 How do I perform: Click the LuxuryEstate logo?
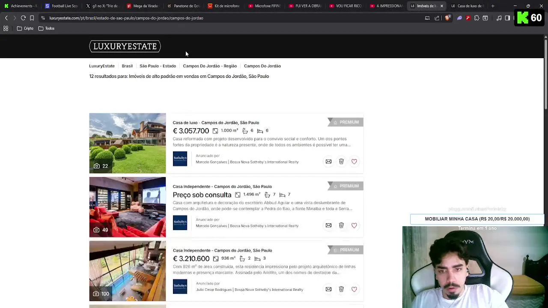(x=125, y=46)
